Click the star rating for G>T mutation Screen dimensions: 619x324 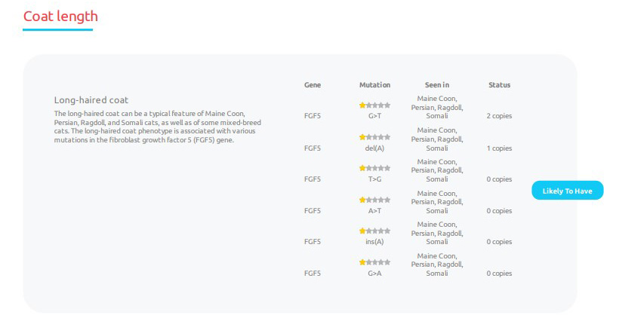374,105
